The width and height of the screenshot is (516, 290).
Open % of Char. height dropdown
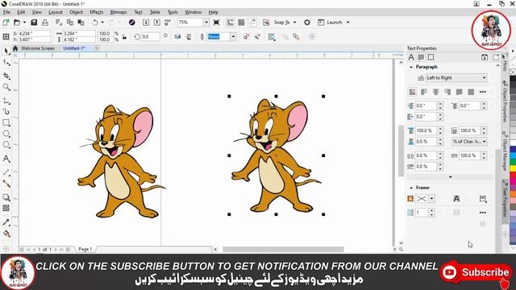tap(469, 142)
